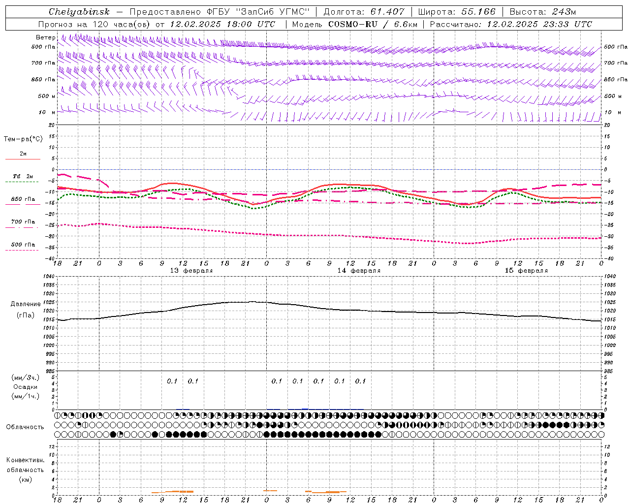Click the 'Давление' pressure panel label
The height and width of the screenshot is (504, 630).
(26, 304)
